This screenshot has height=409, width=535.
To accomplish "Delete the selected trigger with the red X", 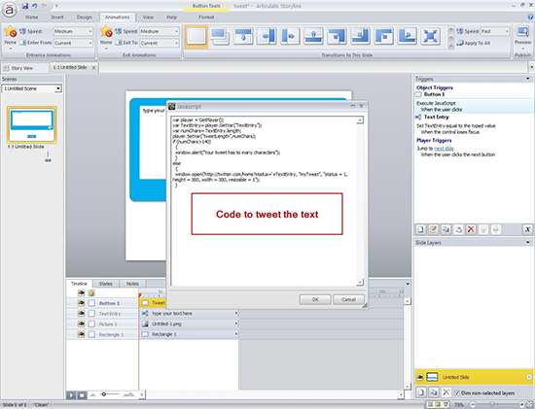I will (471, 229).
